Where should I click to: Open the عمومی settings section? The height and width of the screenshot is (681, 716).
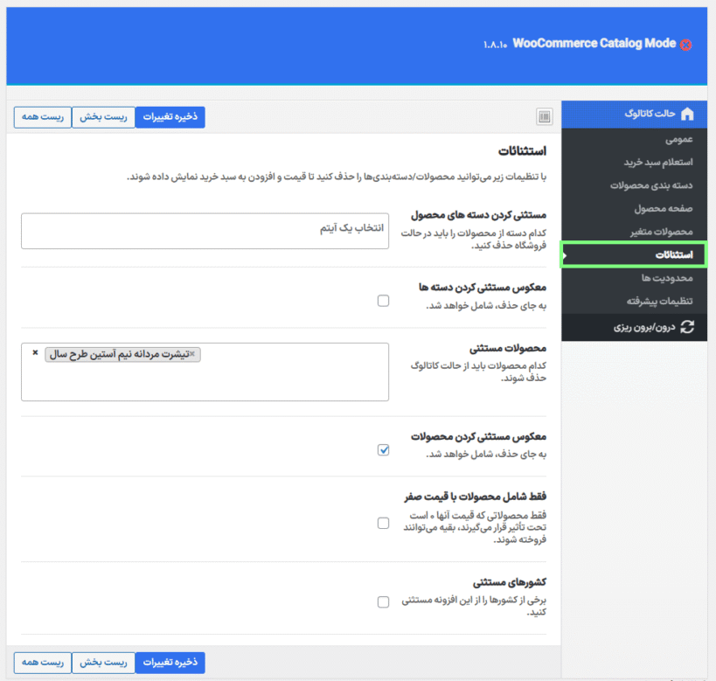(x=635, y=139)
